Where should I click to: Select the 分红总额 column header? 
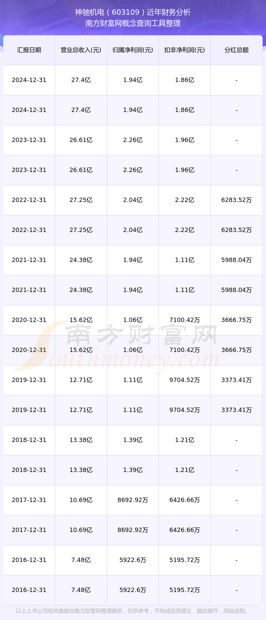point(236,50)
